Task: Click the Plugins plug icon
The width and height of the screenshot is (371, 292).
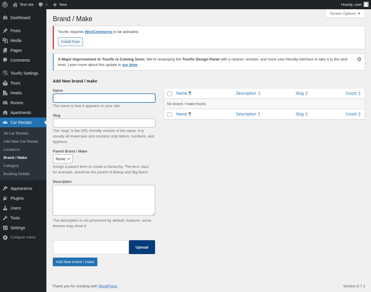Action: (5, 198)
